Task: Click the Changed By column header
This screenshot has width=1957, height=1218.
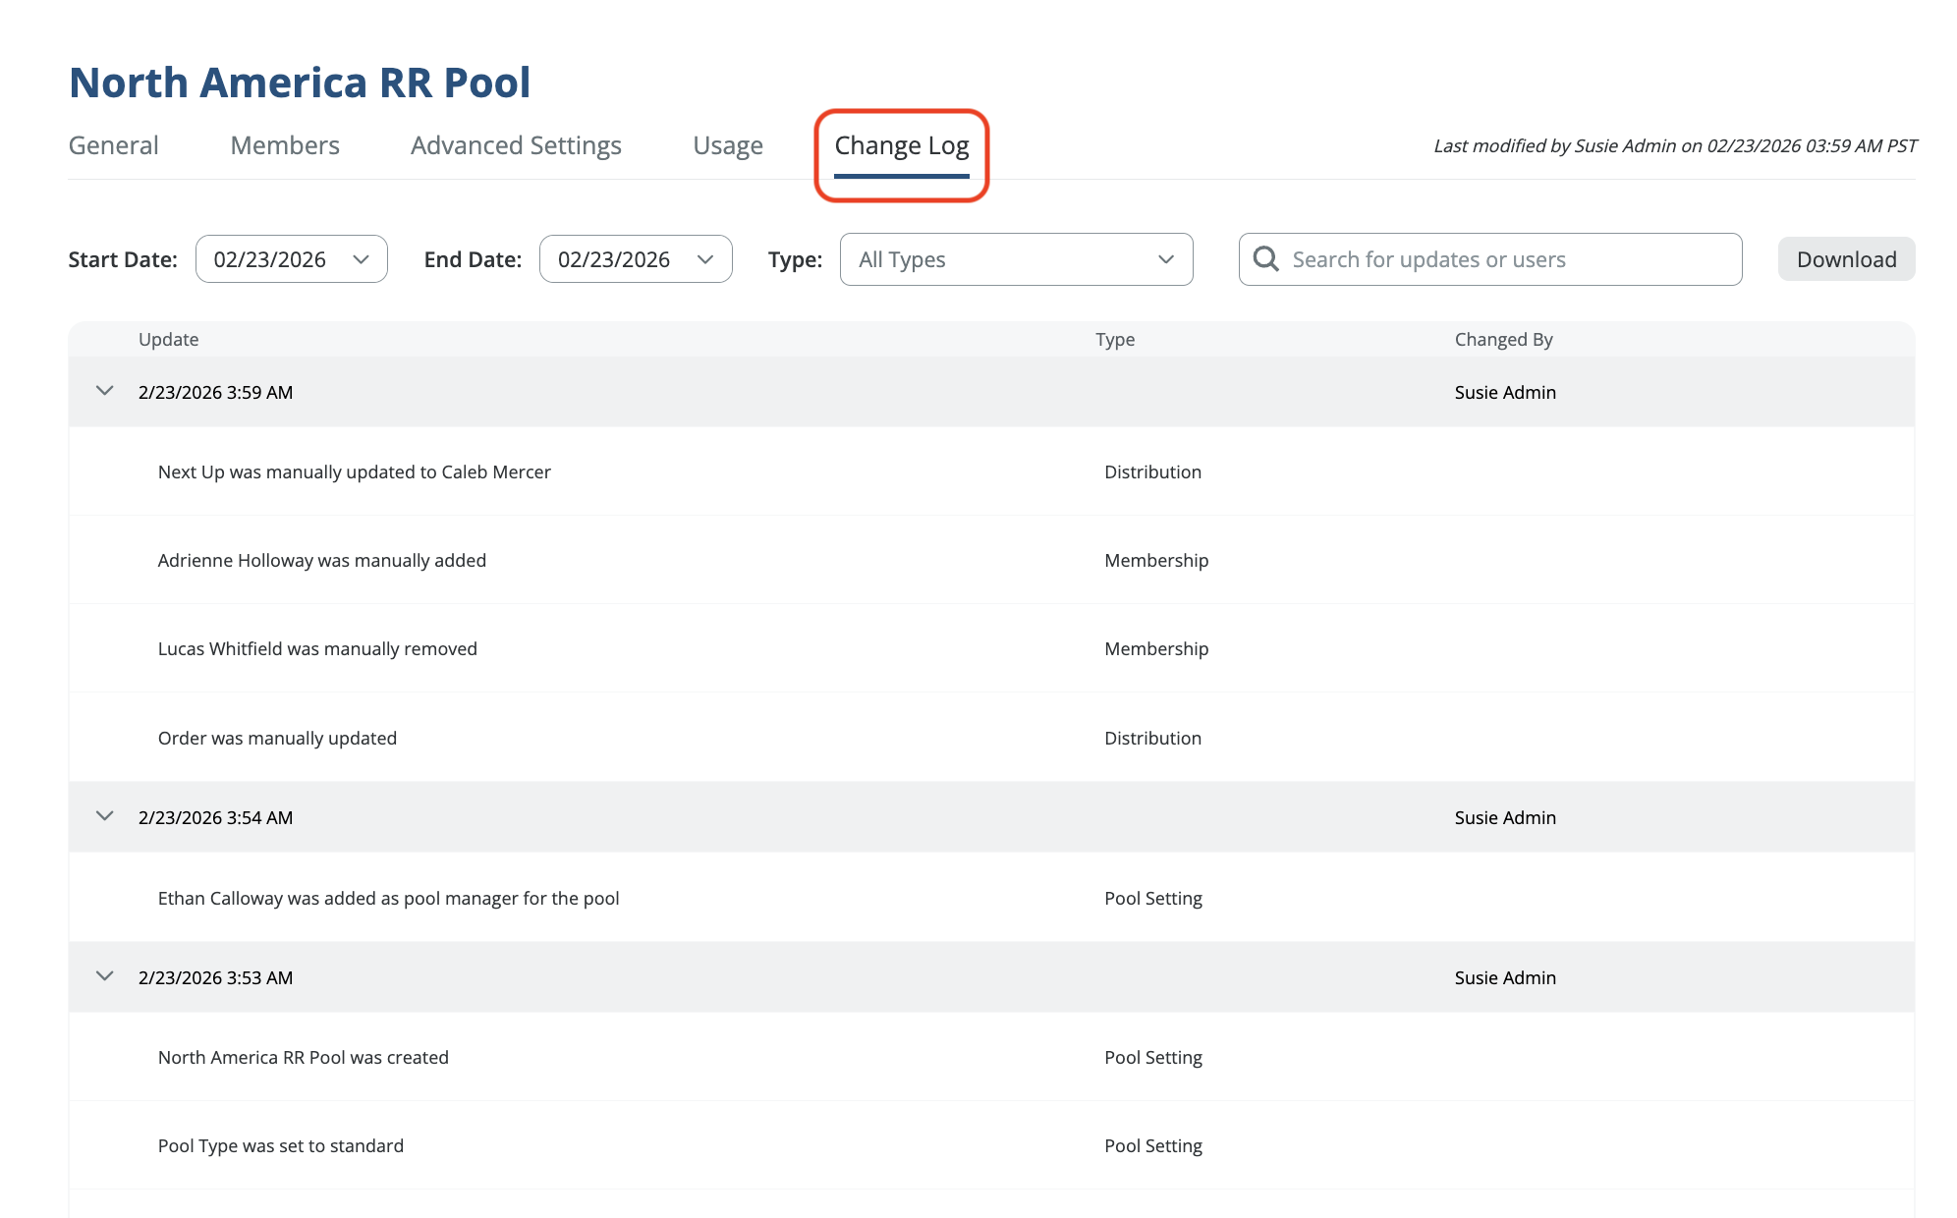Action: 1503,339
